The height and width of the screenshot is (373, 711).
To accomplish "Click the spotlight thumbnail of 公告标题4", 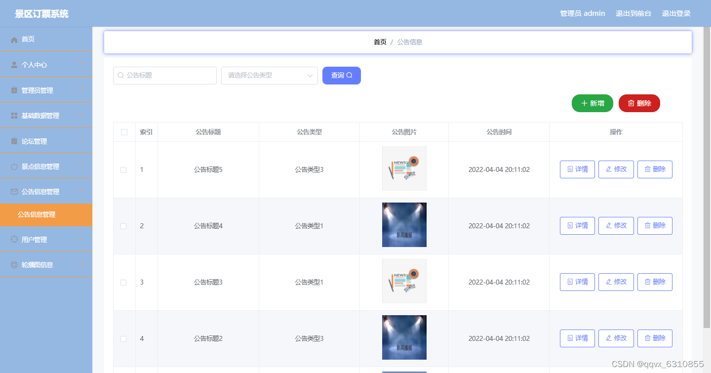I will coord(404,225).
